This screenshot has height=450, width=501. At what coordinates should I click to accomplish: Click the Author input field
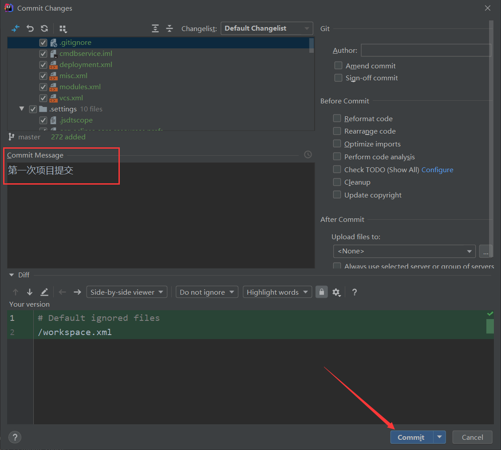tap(425, 50)
